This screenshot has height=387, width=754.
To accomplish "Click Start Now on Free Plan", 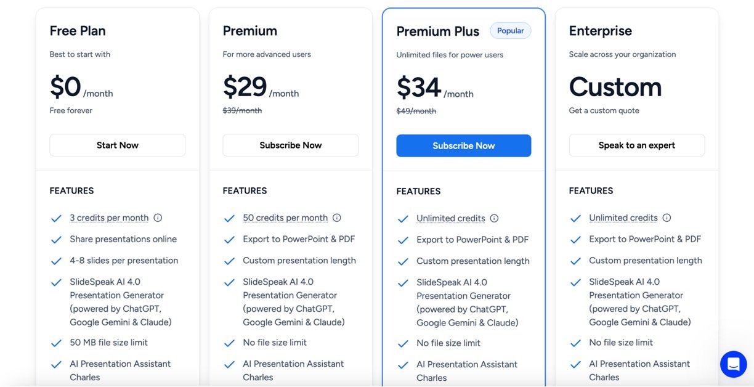I will (x=117, y=145).
